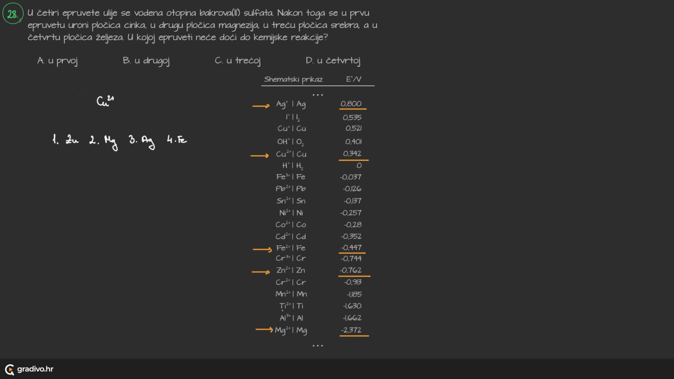Screen dimensions: 674x379
Task: Click the orange arrow beside Ag+ | Ag
Action: pyautogui.click(x=261, y=106)
